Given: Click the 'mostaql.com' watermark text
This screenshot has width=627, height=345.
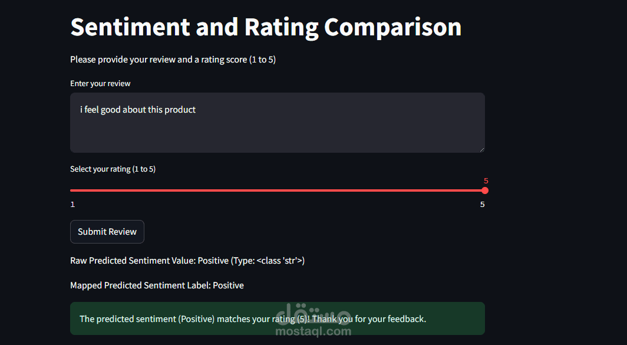Looking at the screenshot, I should [x=313, y=331].
